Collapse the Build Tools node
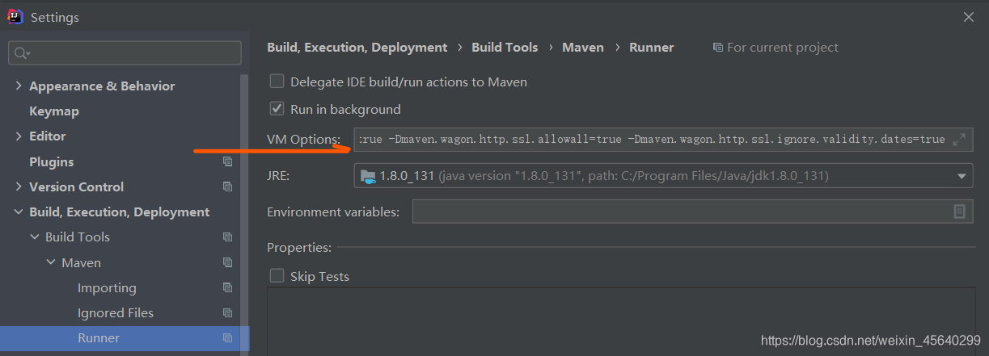Viewport: 989px width, 356px height. coord(35,237)
